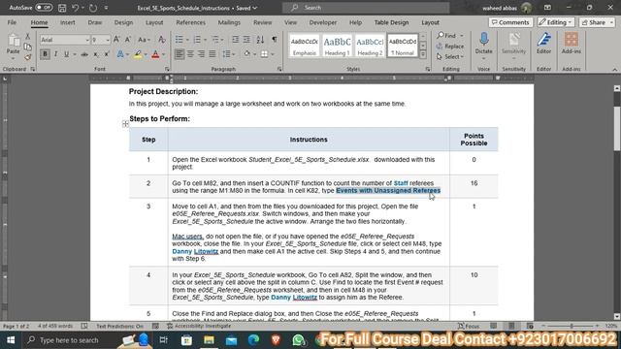Toggle Align Left paragraph button
The width and height of the screenshot is (621, 349).
tap(180, 54)
